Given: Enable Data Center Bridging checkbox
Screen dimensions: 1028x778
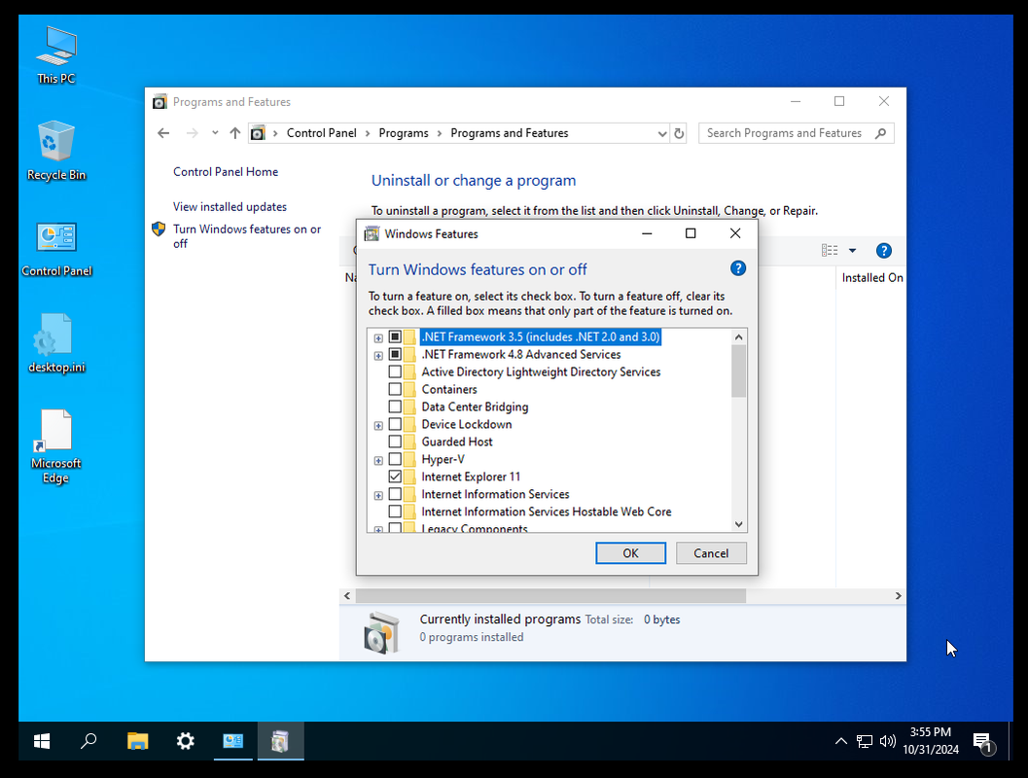Looking at the screenshot, I should [395, 407].
